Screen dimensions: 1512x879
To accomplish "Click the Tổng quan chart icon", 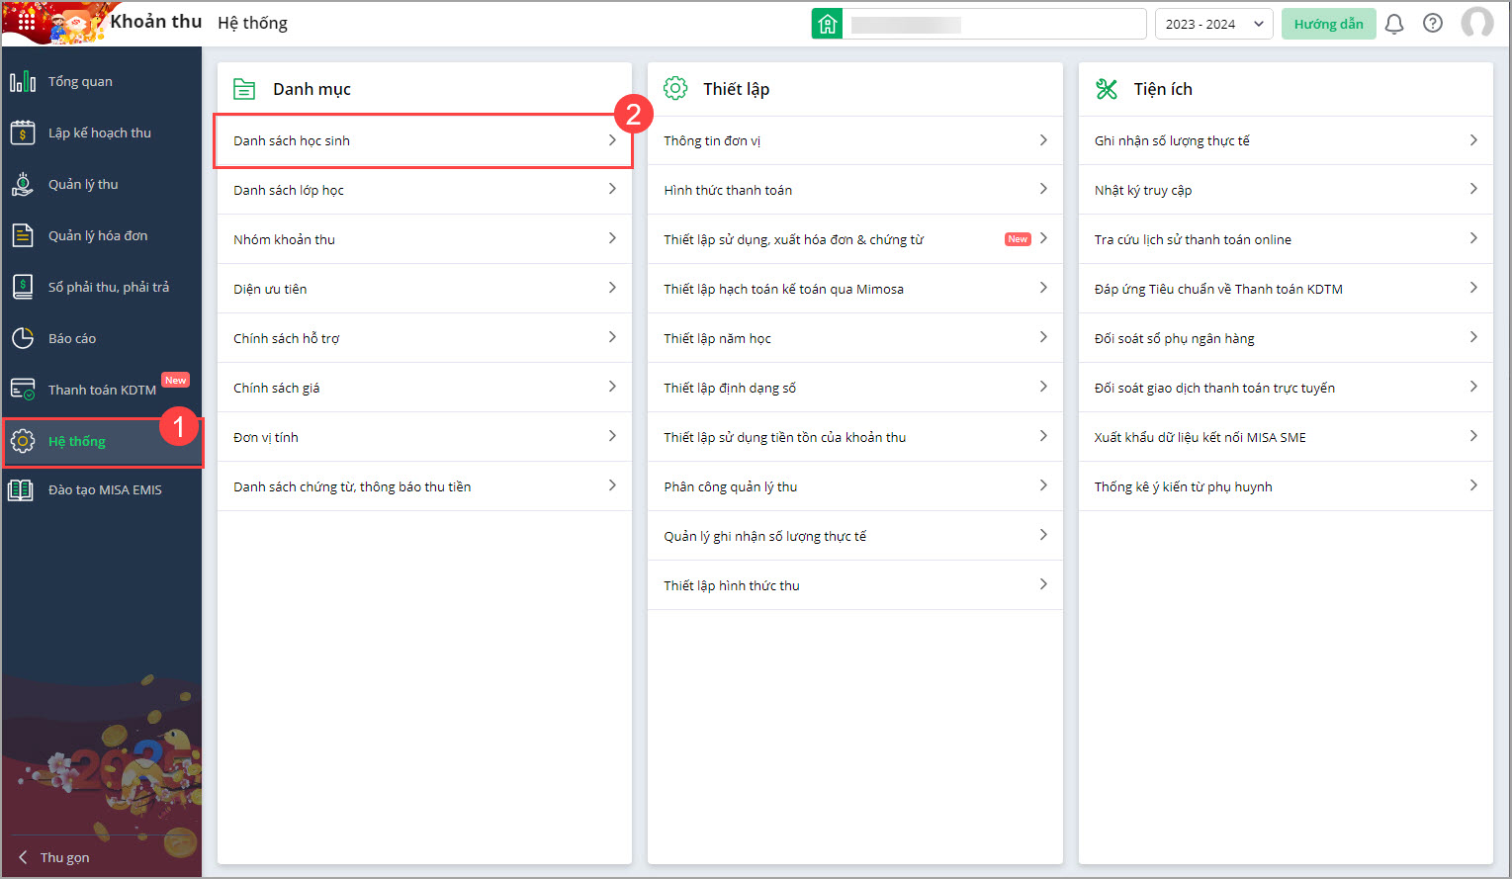I will pos(23,81).
